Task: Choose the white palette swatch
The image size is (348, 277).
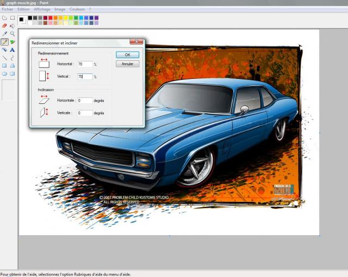Action: click(30, 23)
